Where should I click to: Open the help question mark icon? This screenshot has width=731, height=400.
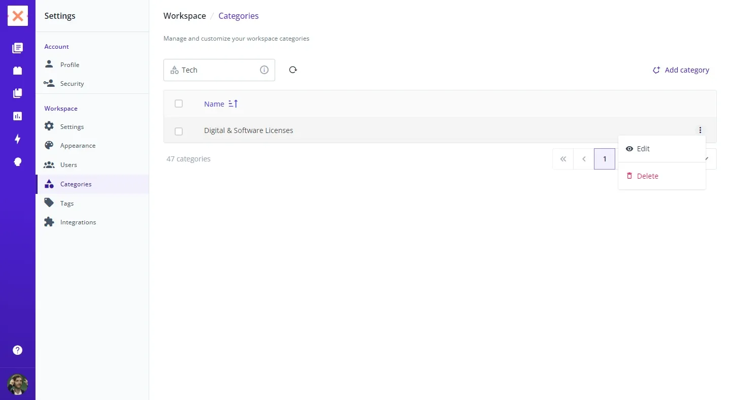[x=18, y=350]
